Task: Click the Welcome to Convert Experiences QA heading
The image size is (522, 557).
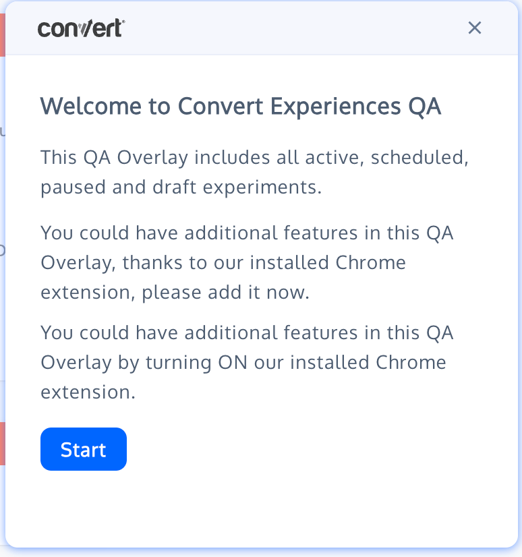Action: pos(241,106)
